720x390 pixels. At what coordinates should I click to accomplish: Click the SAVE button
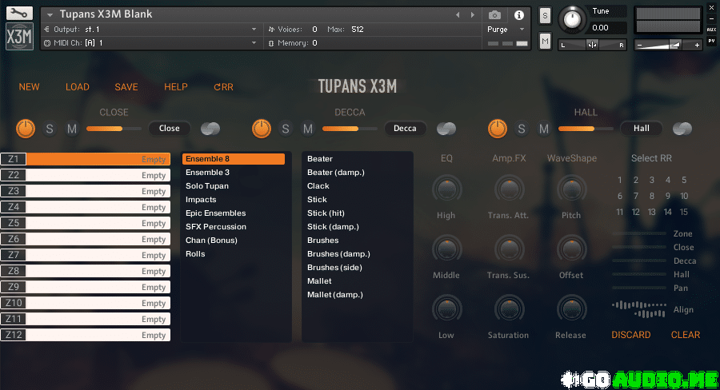[126, 87]
